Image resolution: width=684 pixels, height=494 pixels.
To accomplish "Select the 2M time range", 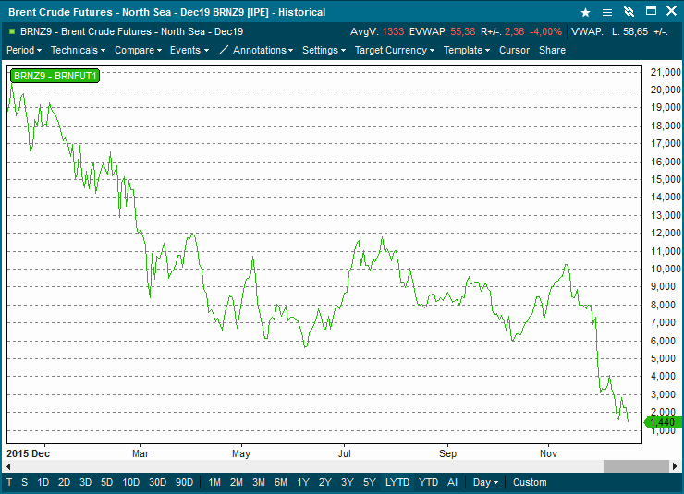I will [x=237, y=482].
